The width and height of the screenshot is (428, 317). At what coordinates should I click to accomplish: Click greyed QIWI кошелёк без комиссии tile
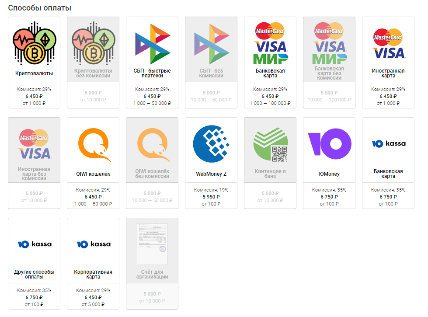tap(152, 163)
